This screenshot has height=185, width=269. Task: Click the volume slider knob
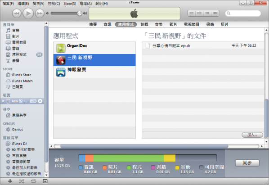(80, 14)
